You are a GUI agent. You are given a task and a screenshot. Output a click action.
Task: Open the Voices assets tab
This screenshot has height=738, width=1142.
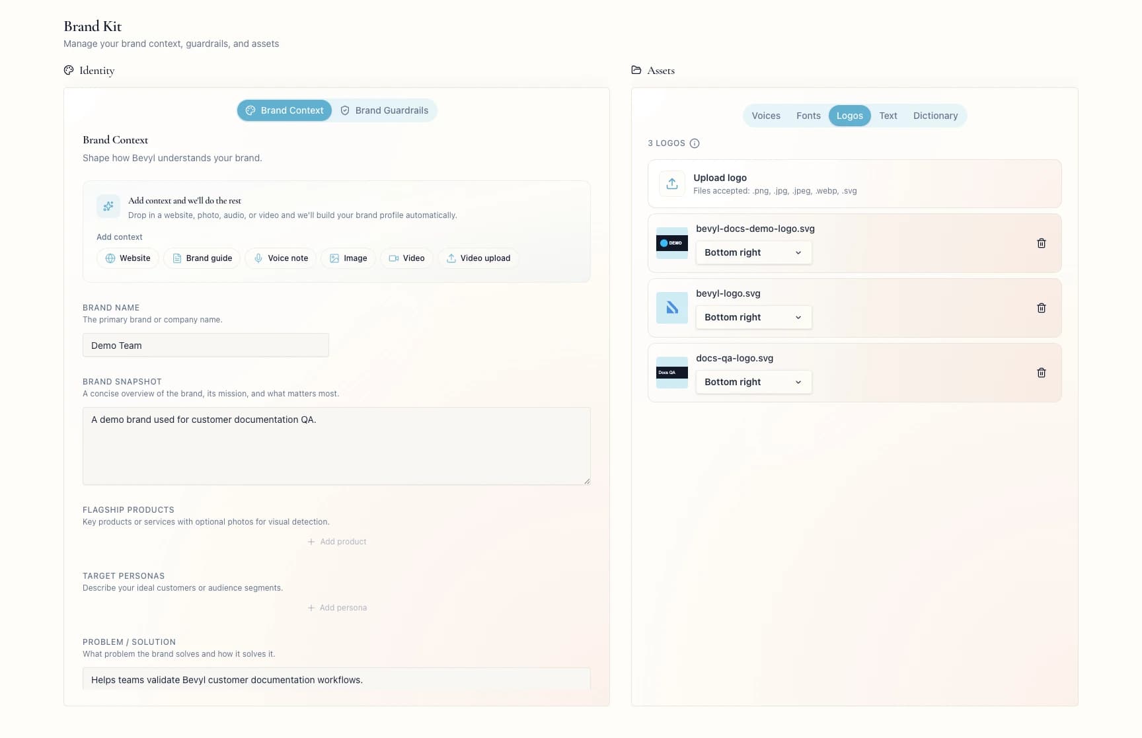tap(766, 116)
